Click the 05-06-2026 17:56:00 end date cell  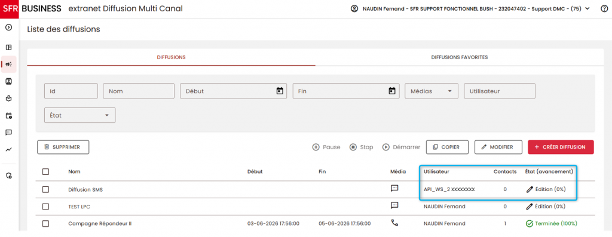pos(345,224)
